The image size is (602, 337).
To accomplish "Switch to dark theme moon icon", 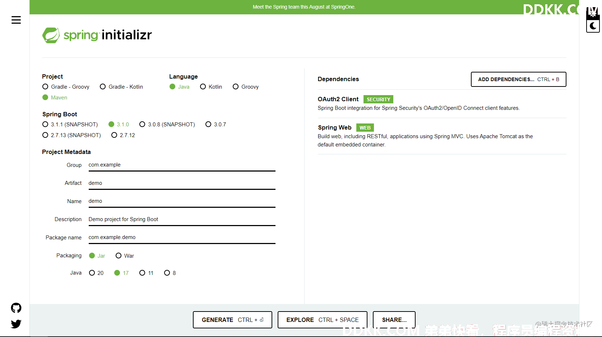I will pyautogui.click(x=593, y=26).
